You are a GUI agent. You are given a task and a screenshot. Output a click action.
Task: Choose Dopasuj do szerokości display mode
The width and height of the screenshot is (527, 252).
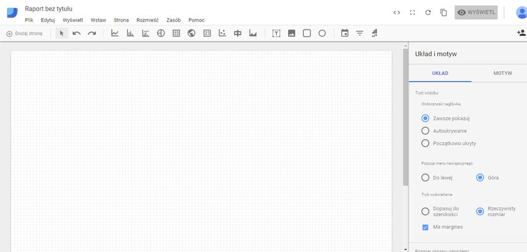click(x=425, y=211)
